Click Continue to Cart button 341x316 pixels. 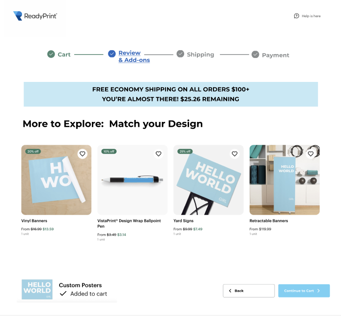(304, 291)
